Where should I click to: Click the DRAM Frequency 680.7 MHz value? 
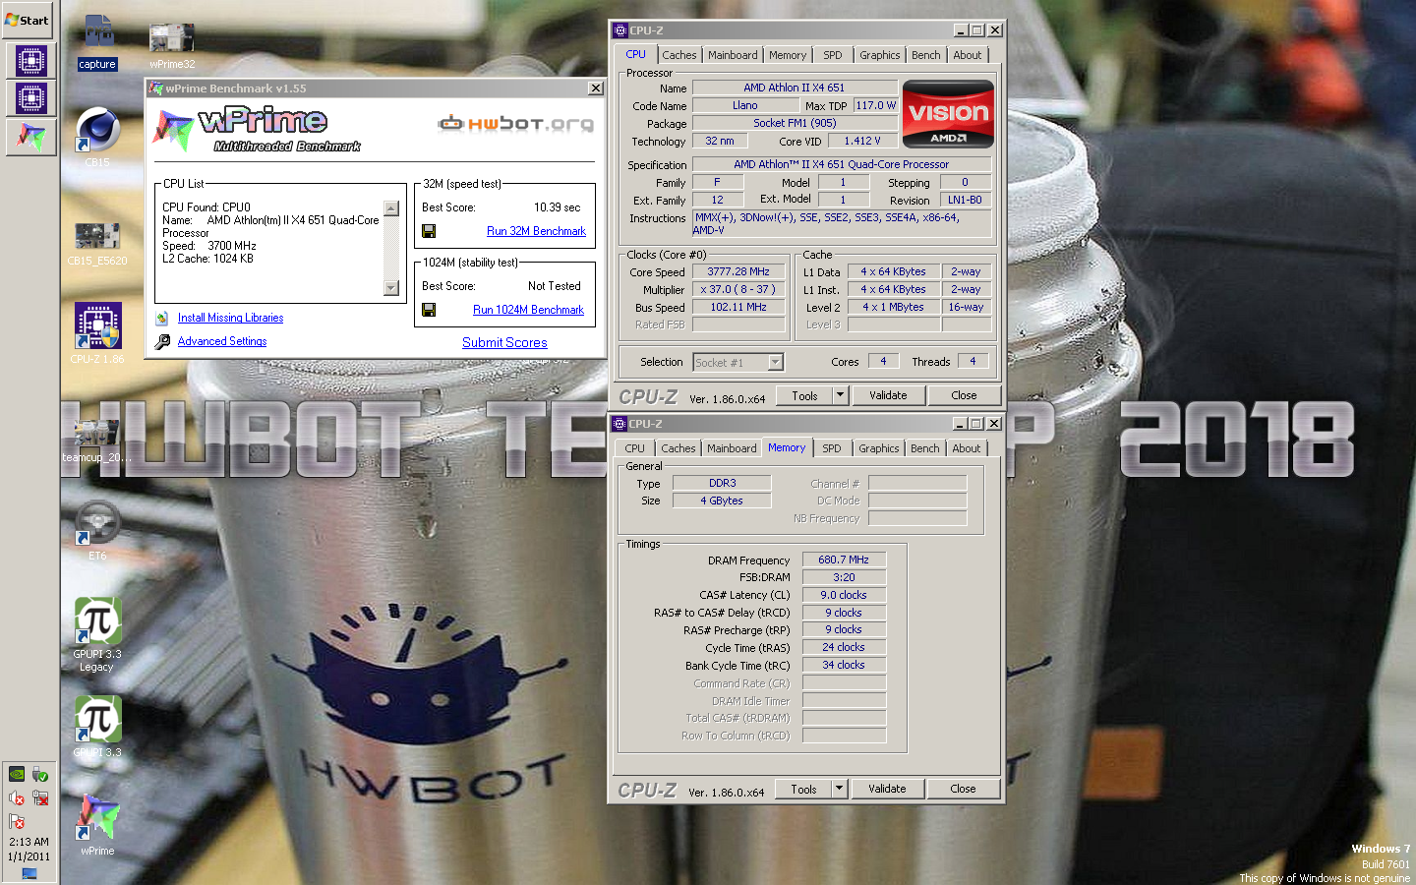tap(844, 560)
